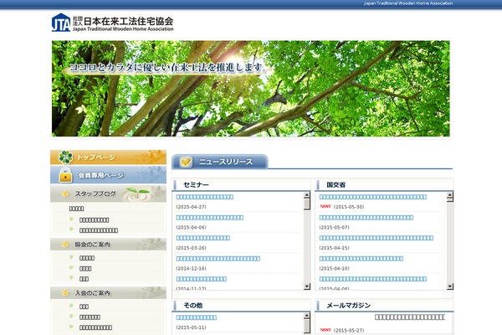This screenshot has width=502, height=335.
Task: Open the 国交省 link above 2015-05-30
Action: 373,197
